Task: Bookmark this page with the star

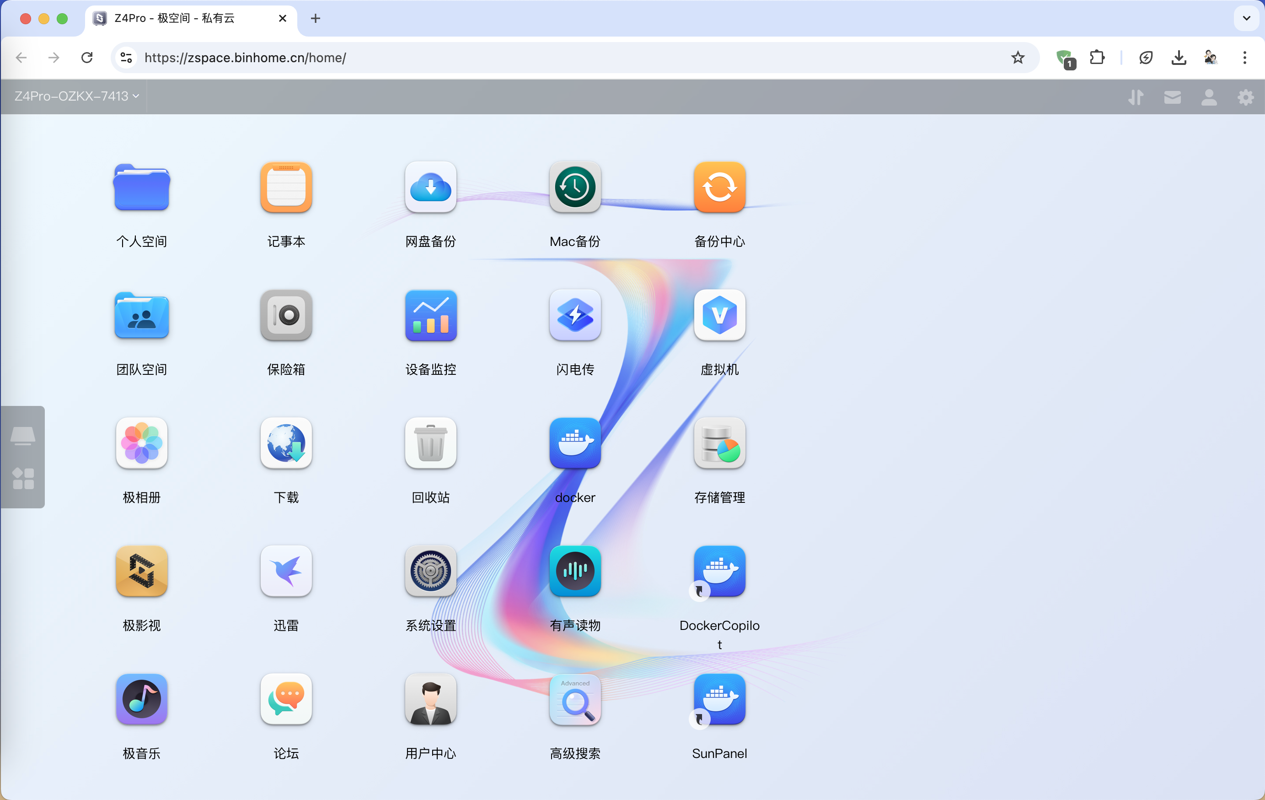Action: [x=1018, y=57]
